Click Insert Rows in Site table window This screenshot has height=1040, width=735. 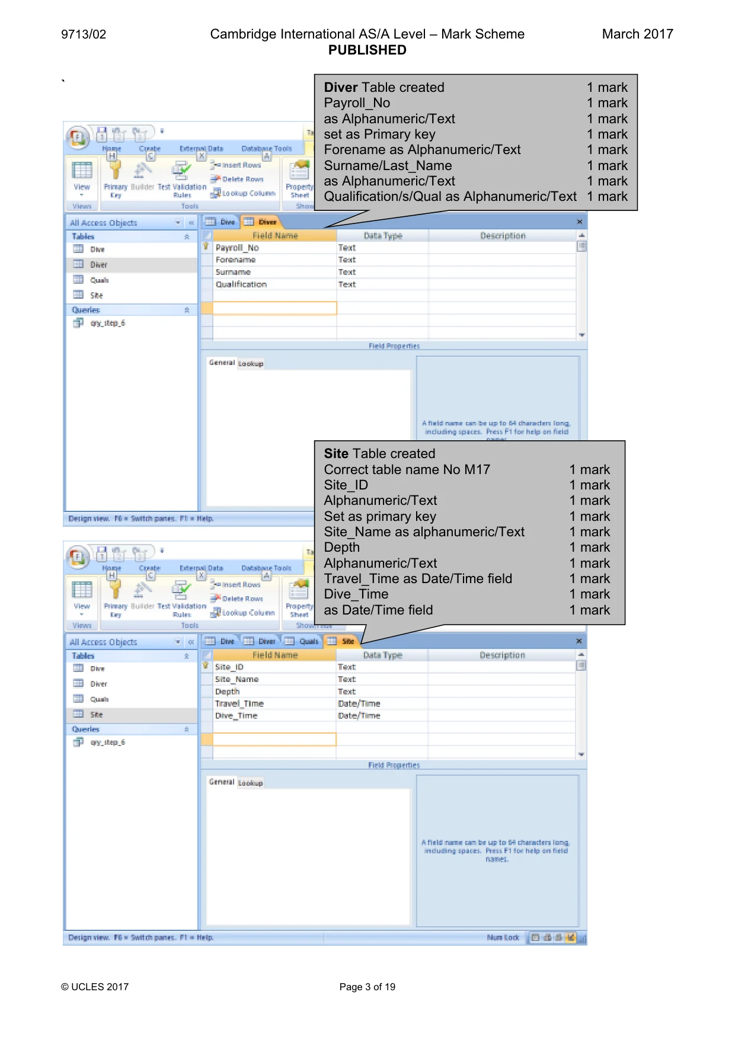pyautogui.click(x=236, y=584)
